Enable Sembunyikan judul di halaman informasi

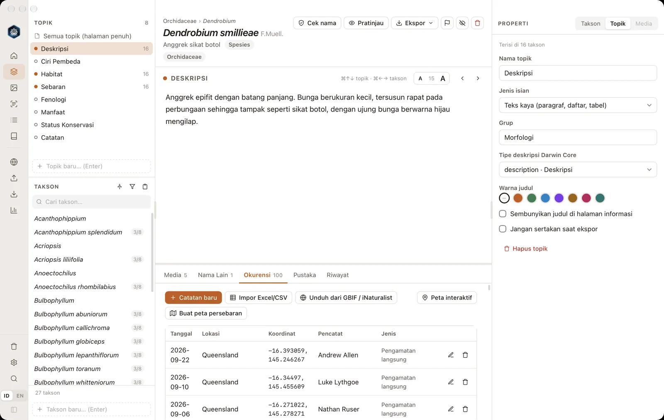pyautogui.click(x=503, y=214)
